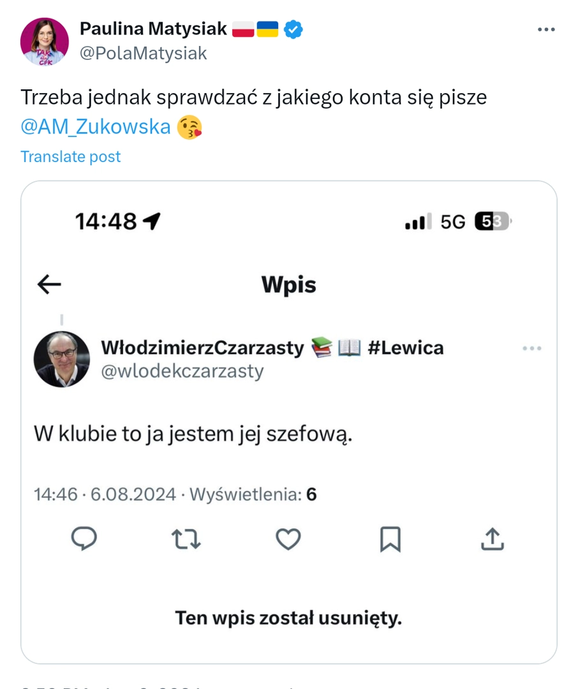Viewport: 578px width, 689px height.
Task: Click the Wyświetlenia view count
Action: click(x=253, y=494)
